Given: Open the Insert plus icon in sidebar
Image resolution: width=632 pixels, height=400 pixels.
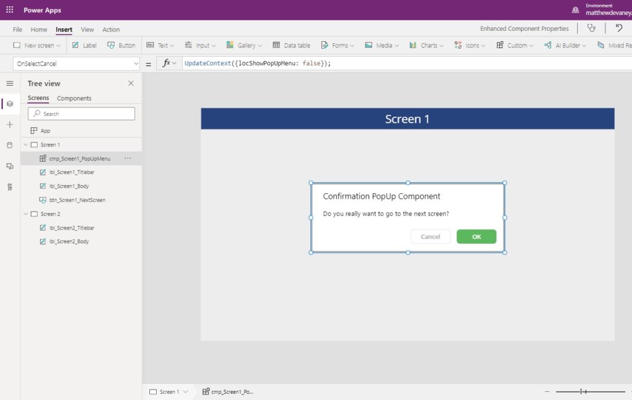Looking at the screenshot, I should click(x=10, y=125).
